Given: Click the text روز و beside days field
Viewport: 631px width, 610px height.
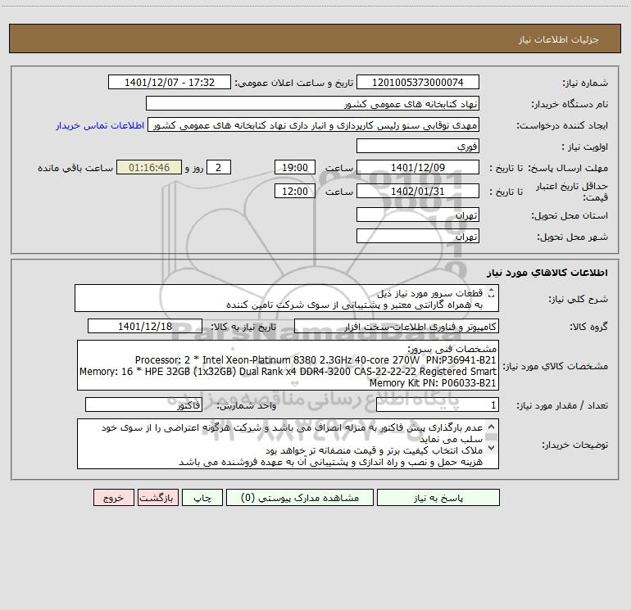Looking at the screenshot, I should (194, 168).
